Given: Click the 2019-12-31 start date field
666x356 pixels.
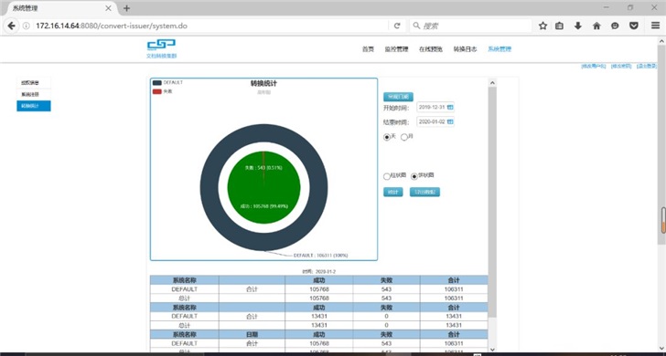Looking at the screenshot, I should (432, 108).
